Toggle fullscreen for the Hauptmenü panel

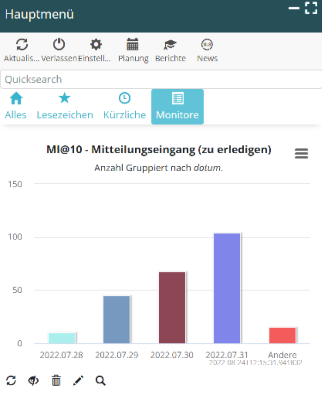coord(311,8)
